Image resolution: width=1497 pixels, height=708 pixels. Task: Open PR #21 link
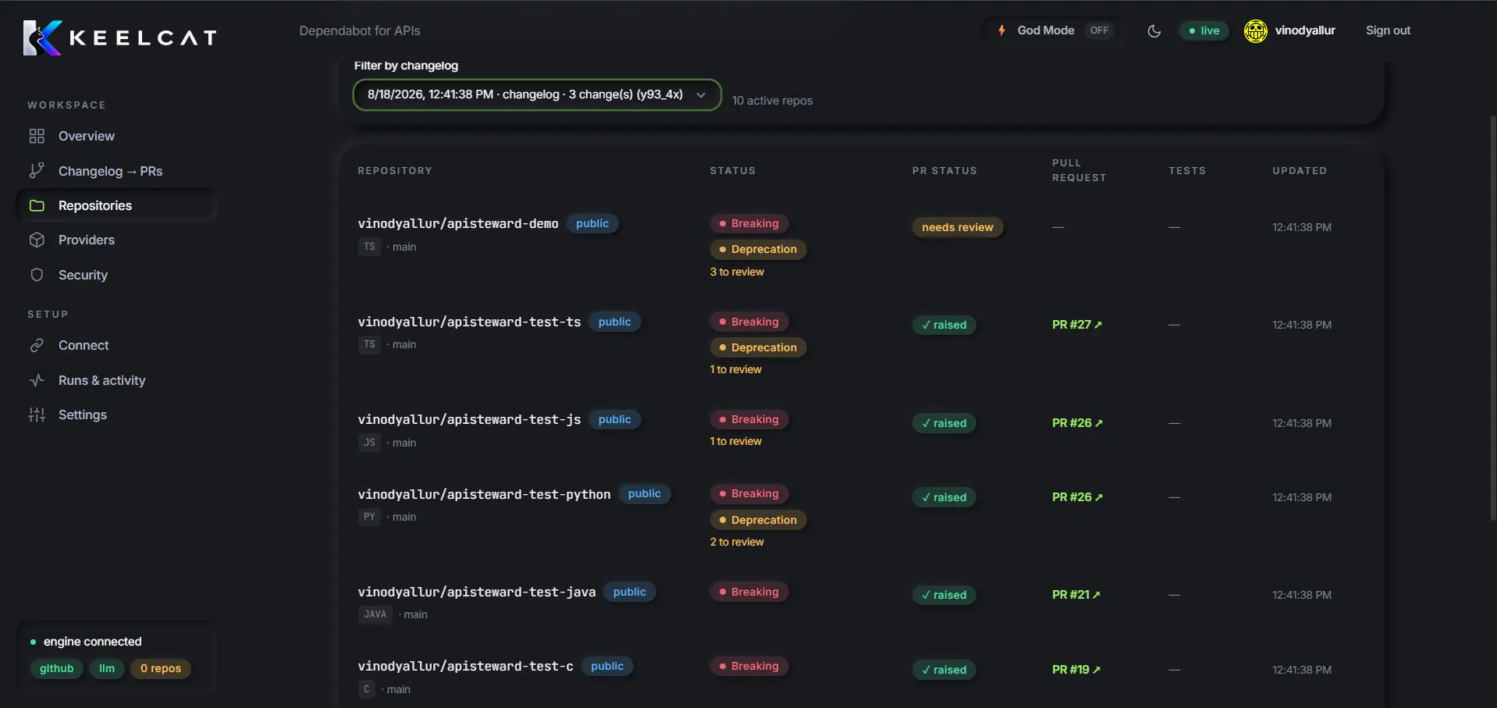(1076, 595)
